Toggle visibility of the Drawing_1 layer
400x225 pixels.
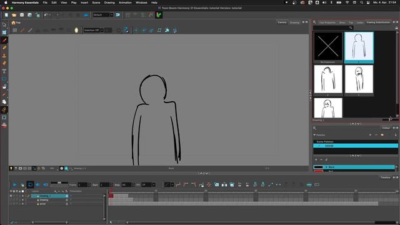11,196
